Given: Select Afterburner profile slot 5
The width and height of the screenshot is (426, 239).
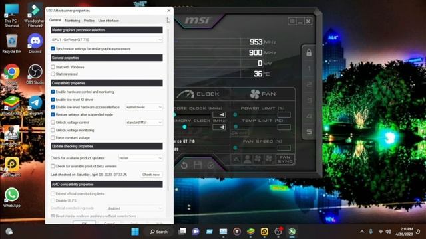Looking at the screenshot, I should pos(309,132).
